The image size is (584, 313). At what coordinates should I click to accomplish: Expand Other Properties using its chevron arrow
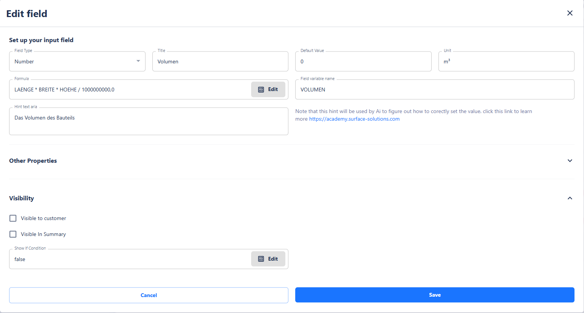point(570,161)
